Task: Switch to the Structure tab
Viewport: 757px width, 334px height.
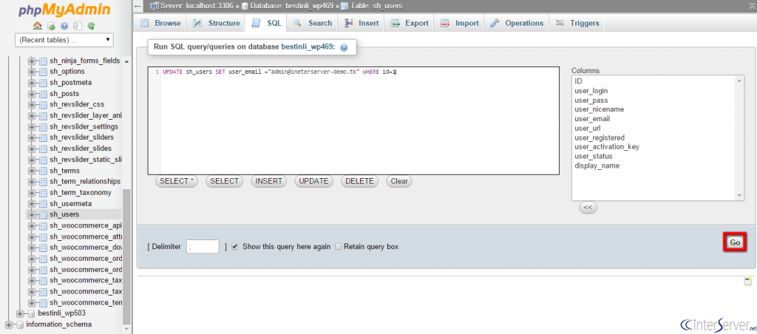Action: point(217,23)
